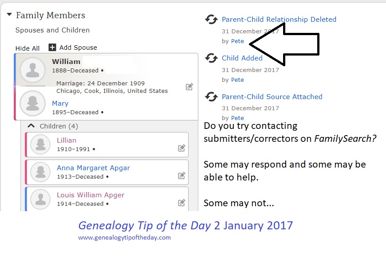Click the edit icon next to Lillian
Image resolution: width=386 pixels, height=256 pixels.
pos(181,148)
